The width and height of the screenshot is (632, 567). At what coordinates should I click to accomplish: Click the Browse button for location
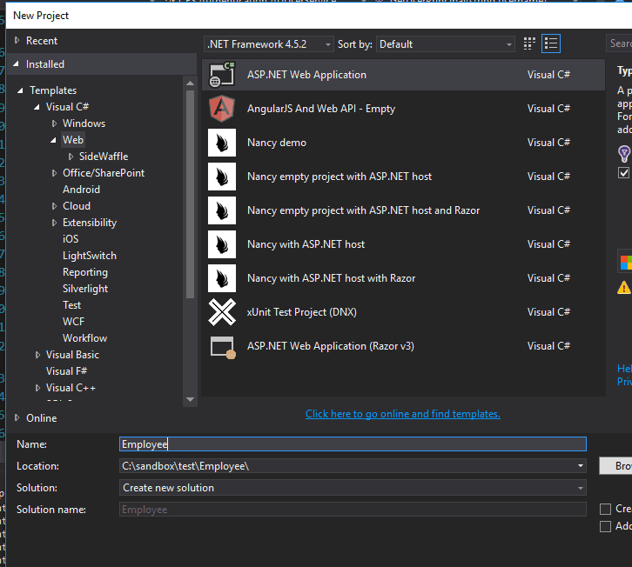click(x=616, y=466)
